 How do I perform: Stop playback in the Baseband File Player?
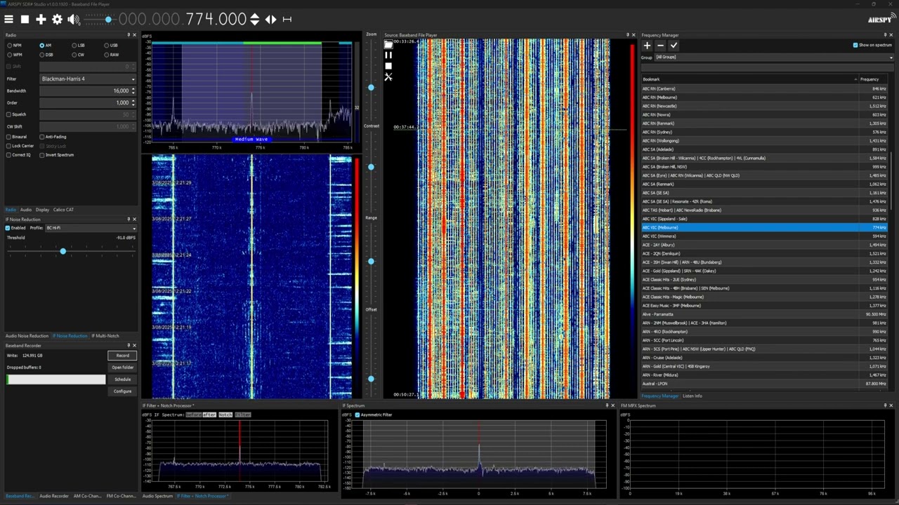pyautogui.click(x=388, y=66)
